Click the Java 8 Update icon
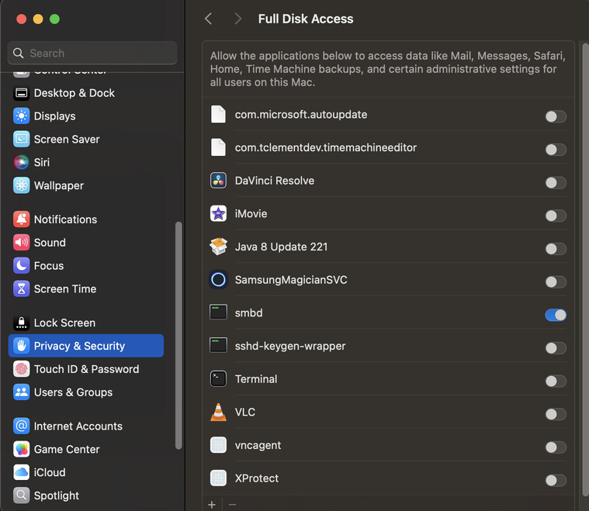The height and width of the screenshot is (511, 589). [x=218, y=247]
